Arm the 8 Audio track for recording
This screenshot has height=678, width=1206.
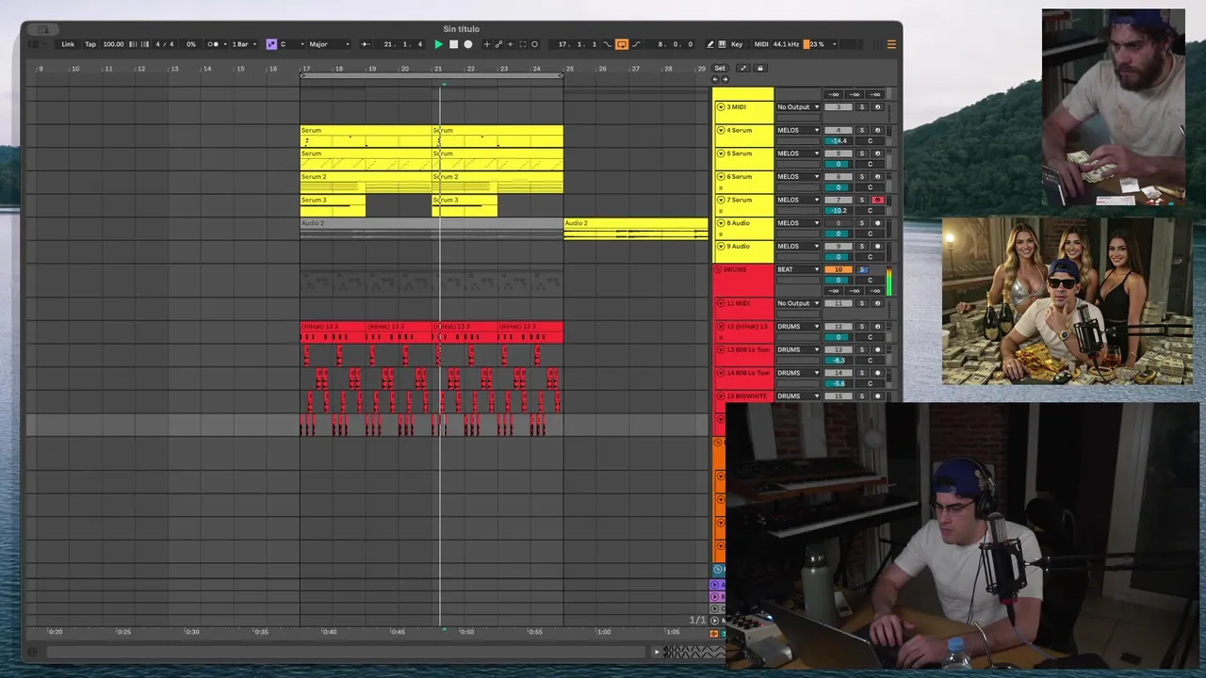pyautogui.click(x=877, y=223)
